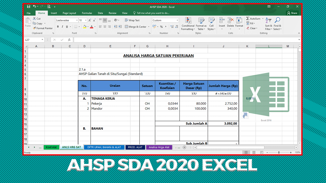Align text to the right

[109, 27]
